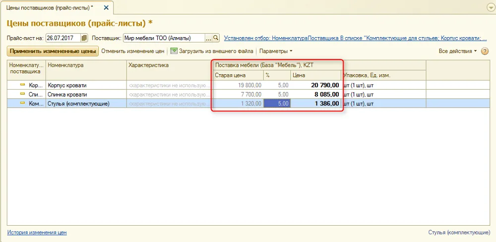Click the old price 7 700,00 cell
This screenshot has height=242, width=496.
[x=238, y=95]
